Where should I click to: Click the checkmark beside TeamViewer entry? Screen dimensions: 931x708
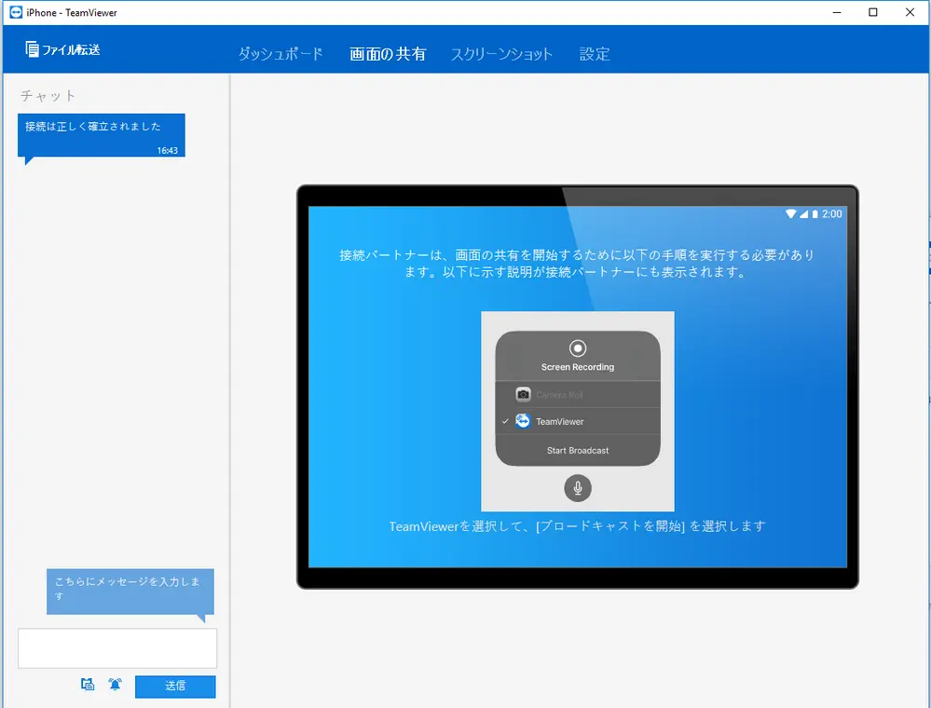tap(505, 421)
